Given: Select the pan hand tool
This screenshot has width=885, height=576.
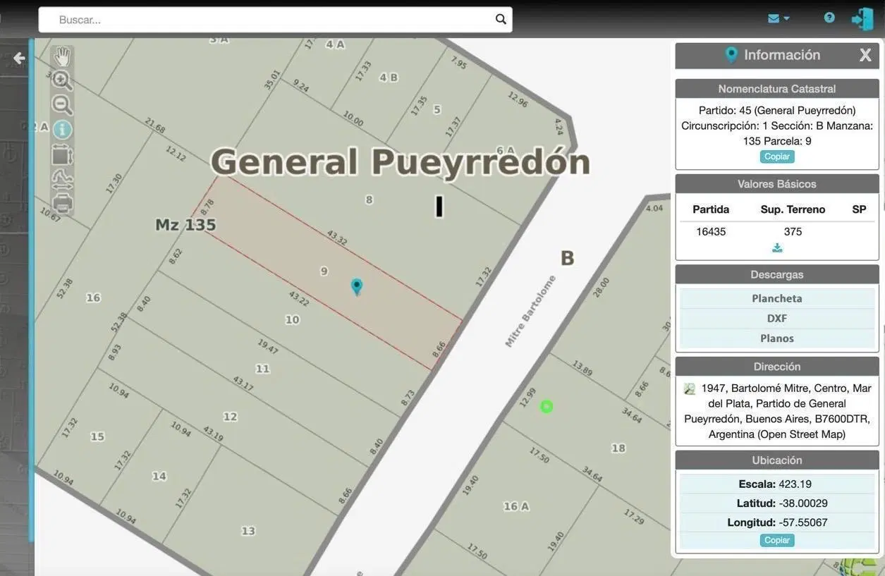Looking at the screenshot, I should [x=62, y=56].
